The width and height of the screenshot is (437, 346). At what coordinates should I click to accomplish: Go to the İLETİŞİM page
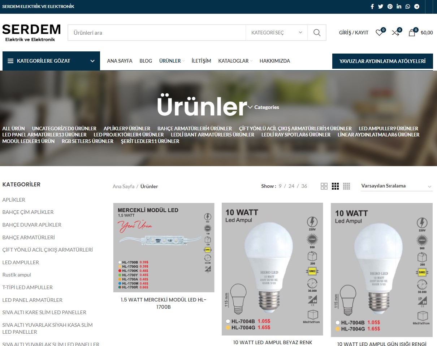coord(201,61)
